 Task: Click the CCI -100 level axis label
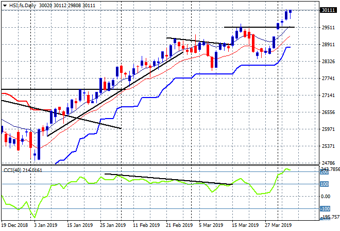[x=326, y=208]
